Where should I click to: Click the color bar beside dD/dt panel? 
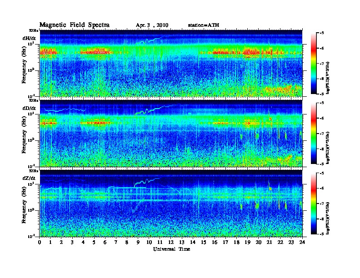(x=314, y=134)
